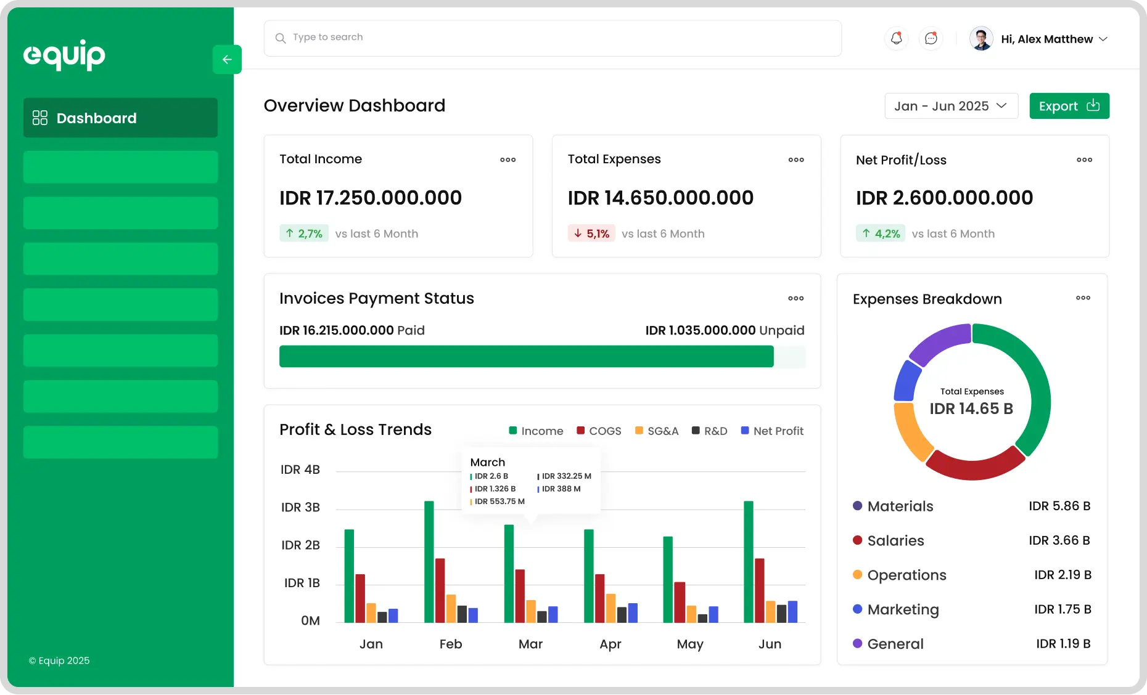The height and width of the screenshot is (695, 1147).
Task: Open the notifications bell
Action: [896, 38]
